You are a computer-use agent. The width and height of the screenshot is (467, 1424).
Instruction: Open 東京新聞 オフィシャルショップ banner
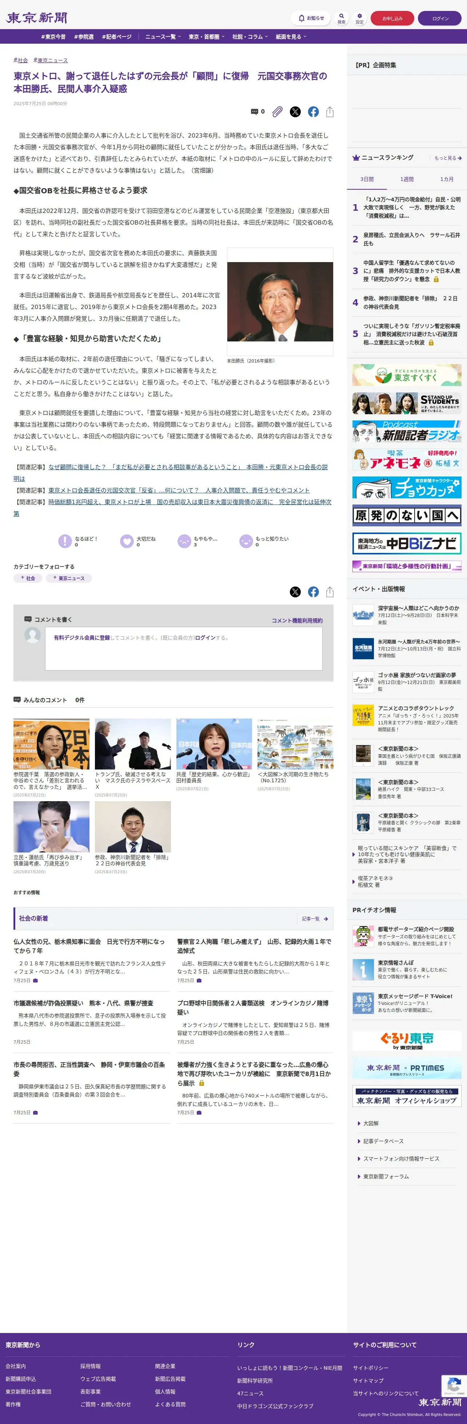(x=407, y=1096)
